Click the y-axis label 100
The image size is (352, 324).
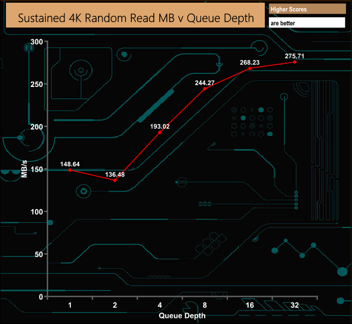pyautogui.click(x=37, y=212)
